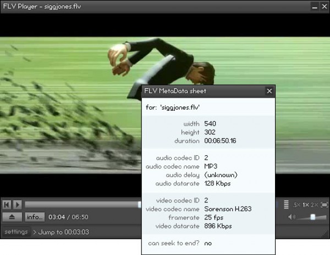
Task: Click audio codec name value MP3
Action: (x=211, y=166)
